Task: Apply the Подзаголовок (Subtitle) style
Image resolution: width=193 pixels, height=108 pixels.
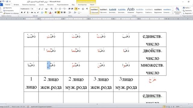Action: (140, 10)
